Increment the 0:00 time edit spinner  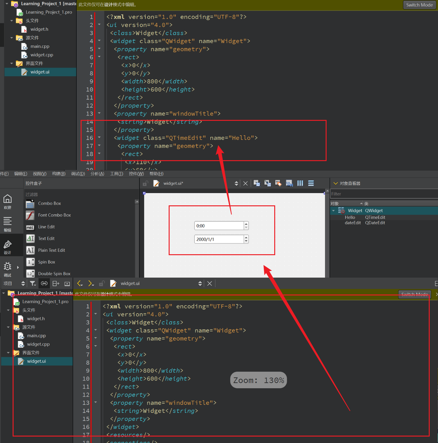coord(246,224)
